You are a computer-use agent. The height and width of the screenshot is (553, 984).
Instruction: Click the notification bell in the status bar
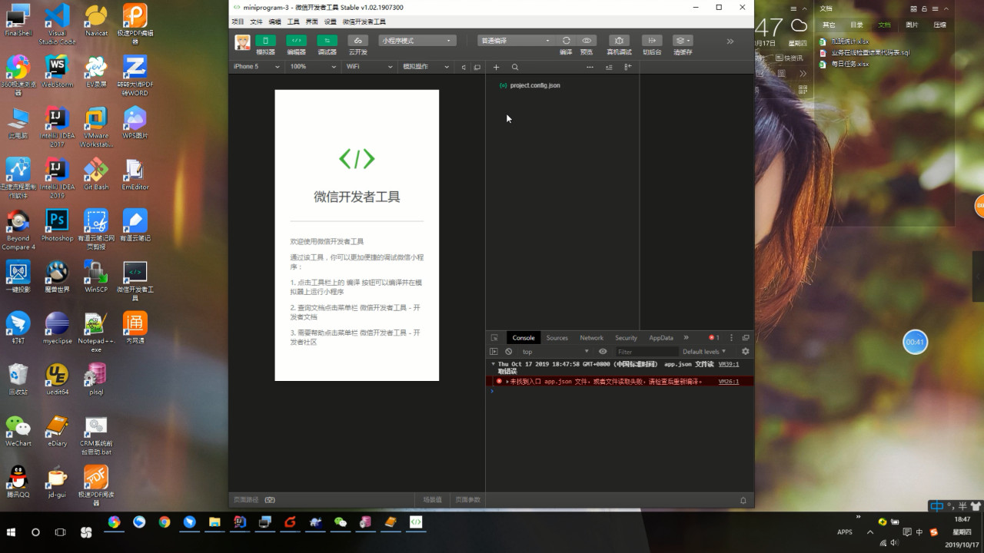click(743, 500)
